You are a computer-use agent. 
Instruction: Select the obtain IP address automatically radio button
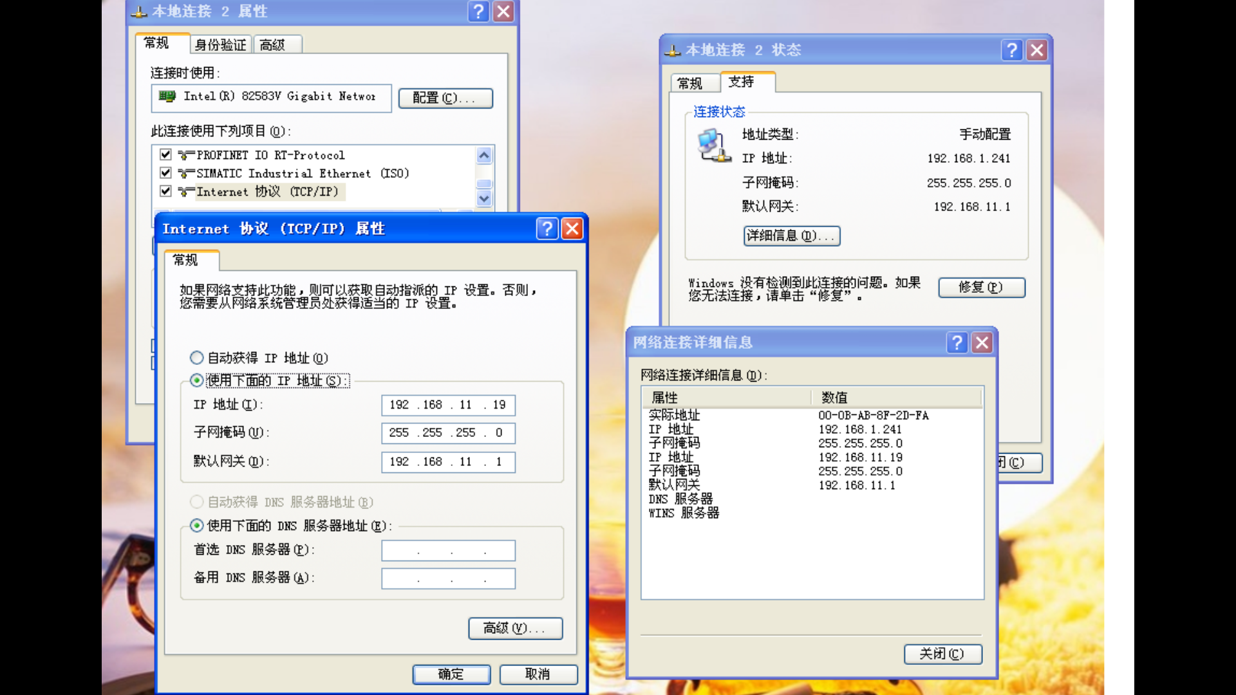click(197, 358)
